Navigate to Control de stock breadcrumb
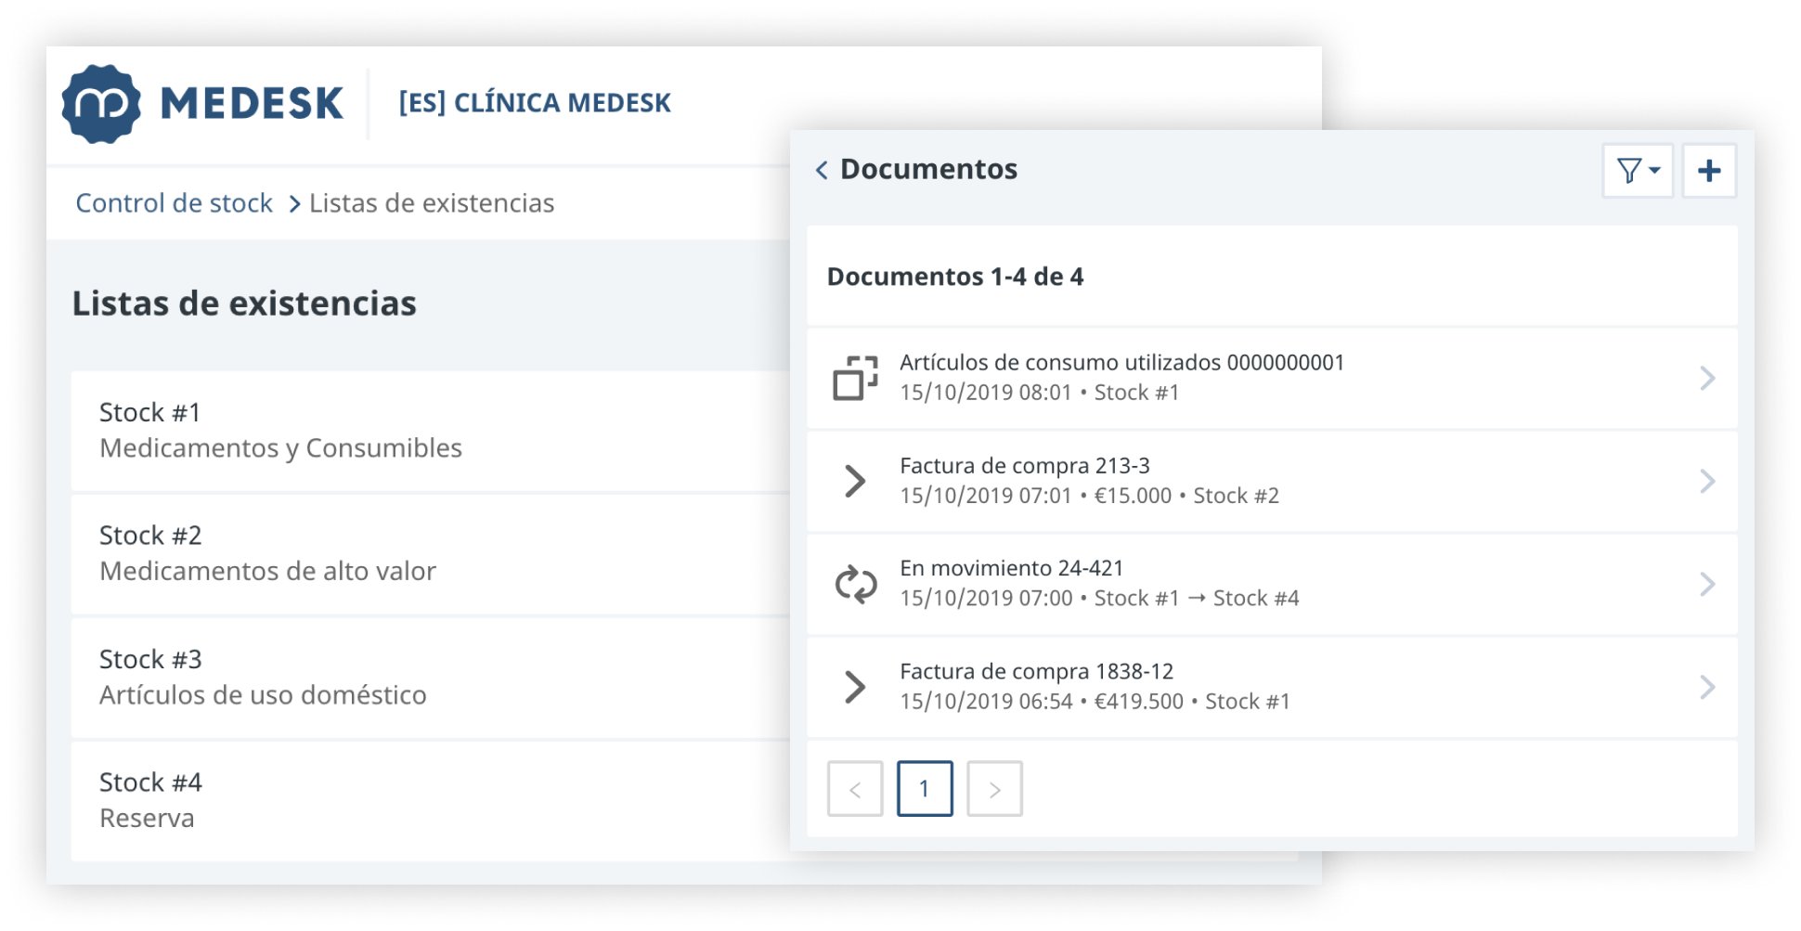Screen dimensions: 1801x931 coord(174,203)
